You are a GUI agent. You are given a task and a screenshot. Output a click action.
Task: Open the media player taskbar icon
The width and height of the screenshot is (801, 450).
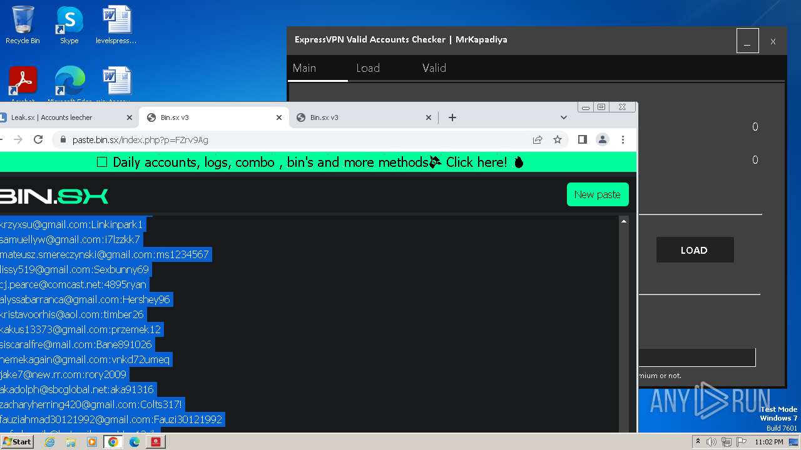92,442
